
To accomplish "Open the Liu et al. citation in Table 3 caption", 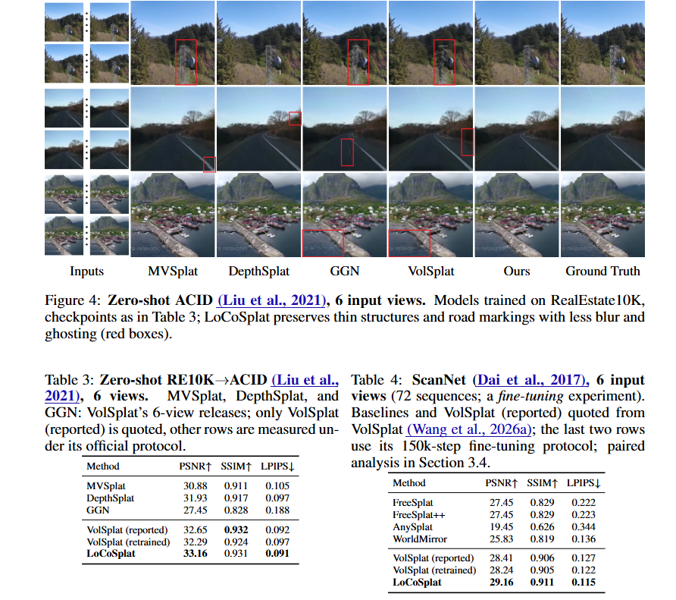I will (192, 388).
